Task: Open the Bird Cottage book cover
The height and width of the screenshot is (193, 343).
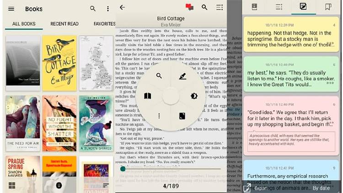Action: coord(59,63)
